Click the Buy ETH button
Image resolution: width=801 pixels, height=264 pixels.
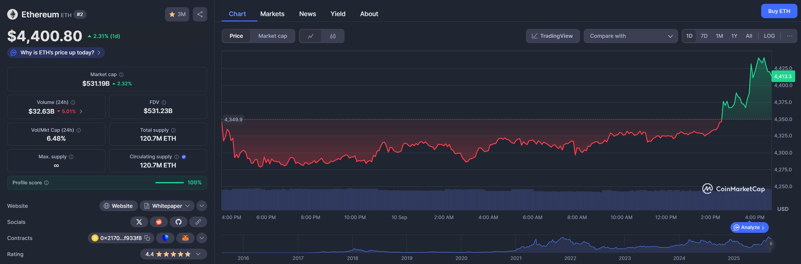click(x=779, y=11)
